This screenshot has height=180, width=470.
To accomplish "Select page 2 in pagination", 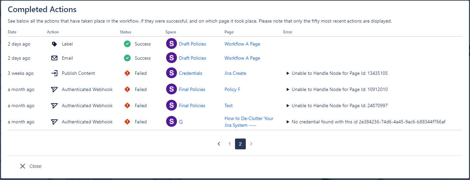I will pyautogui.click(x=240, y=144).
